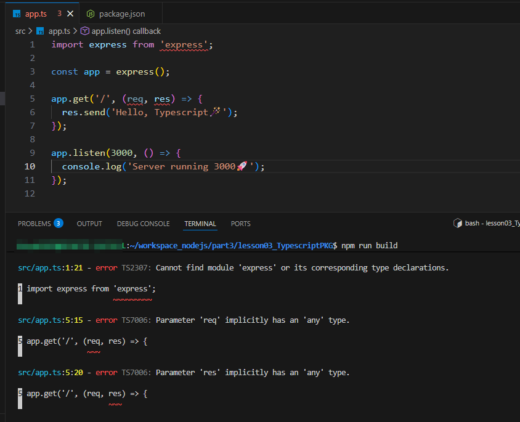Select the TERMINAL panel tab
Image resolution: width=520 pixels, height=422 pixels.
200,224
